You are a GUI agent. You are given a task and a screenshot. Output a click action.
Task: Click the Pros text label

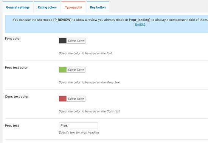coord(12,126)
